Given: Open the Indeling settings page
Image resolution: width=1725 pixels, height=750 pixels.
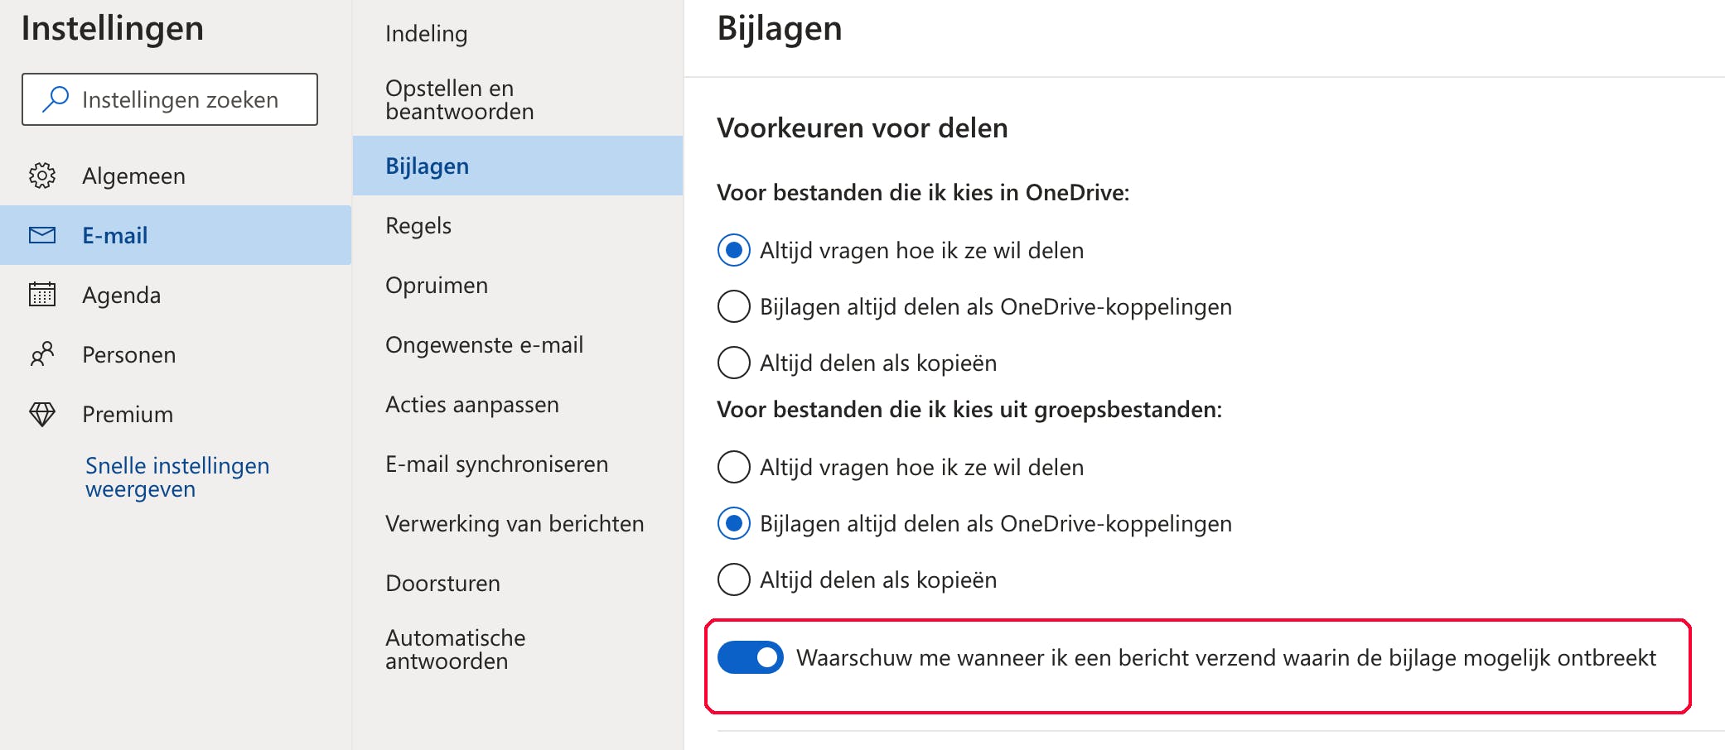Looking at the screenshot, I should pyautogui.click(x=426, y=33).
